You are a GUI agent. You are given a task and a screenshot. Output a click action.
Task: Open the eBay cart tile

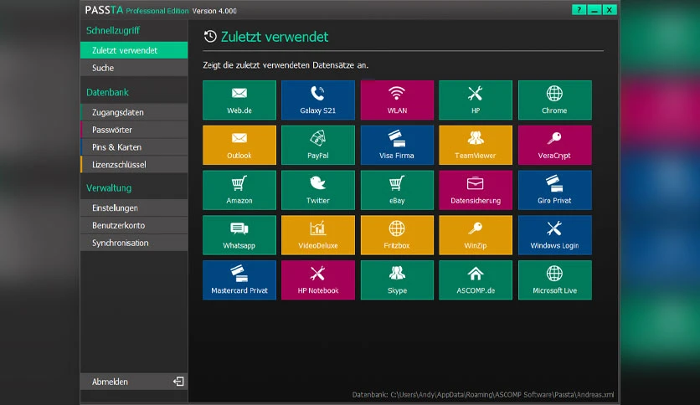[397, 190]
